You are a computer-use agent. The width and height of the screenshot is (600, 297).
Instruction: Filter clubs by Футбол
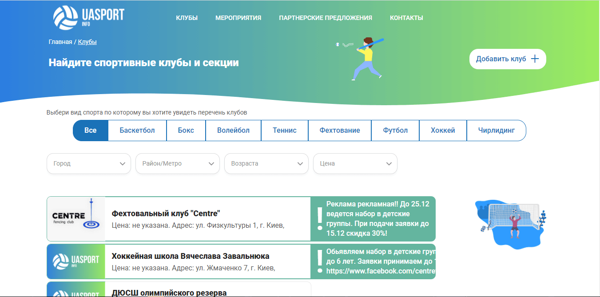click(x=395, y=131)
